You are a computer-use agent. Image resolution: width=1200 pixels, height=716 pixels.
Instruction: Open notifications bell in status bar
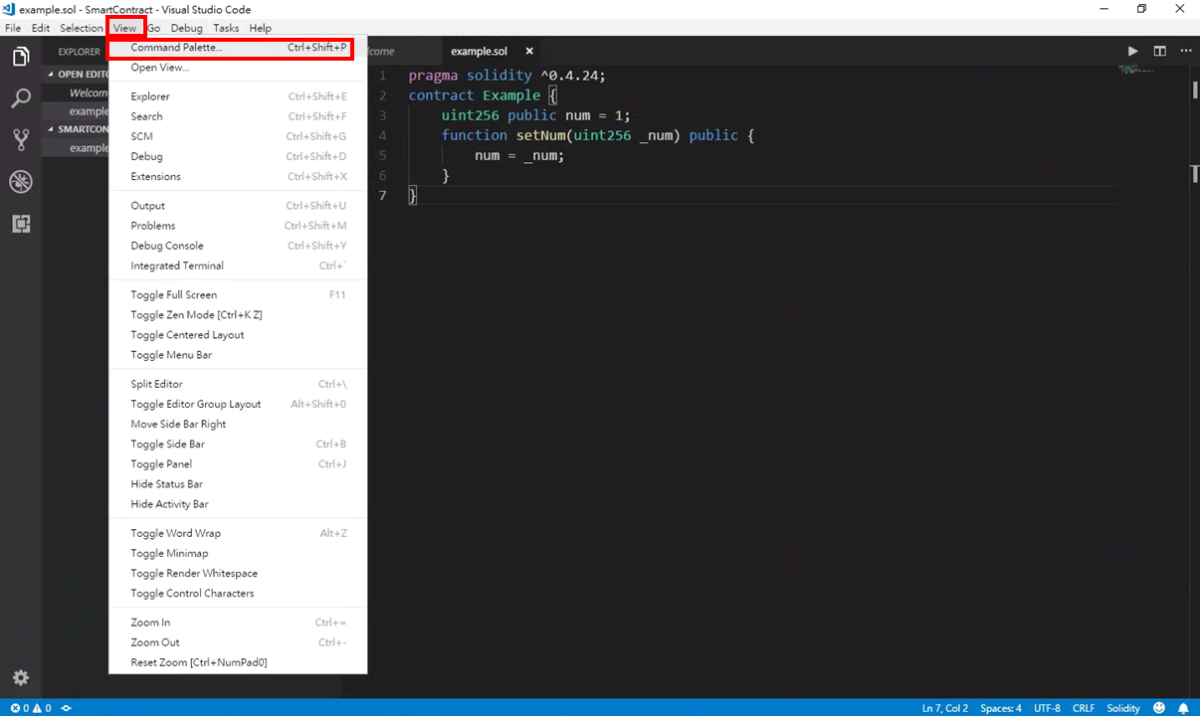(x=1184, y=708)
